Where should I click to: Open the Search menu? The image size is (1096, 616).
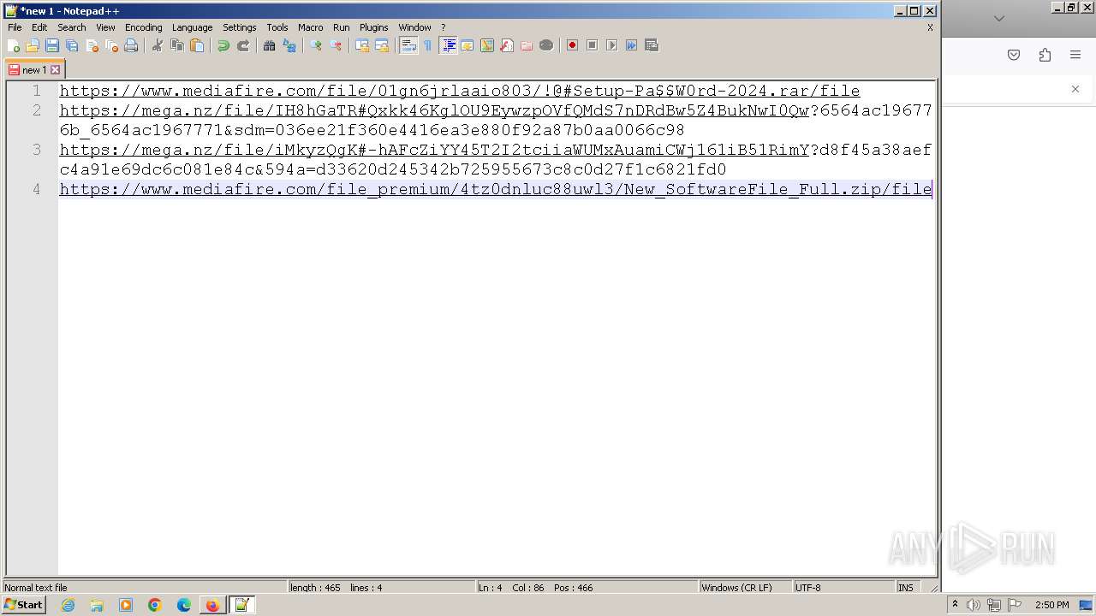(x=72, y=27)
